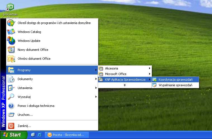Choose Otwórz dokument Office
Screen dimensions: 212x139
(52, 59)
